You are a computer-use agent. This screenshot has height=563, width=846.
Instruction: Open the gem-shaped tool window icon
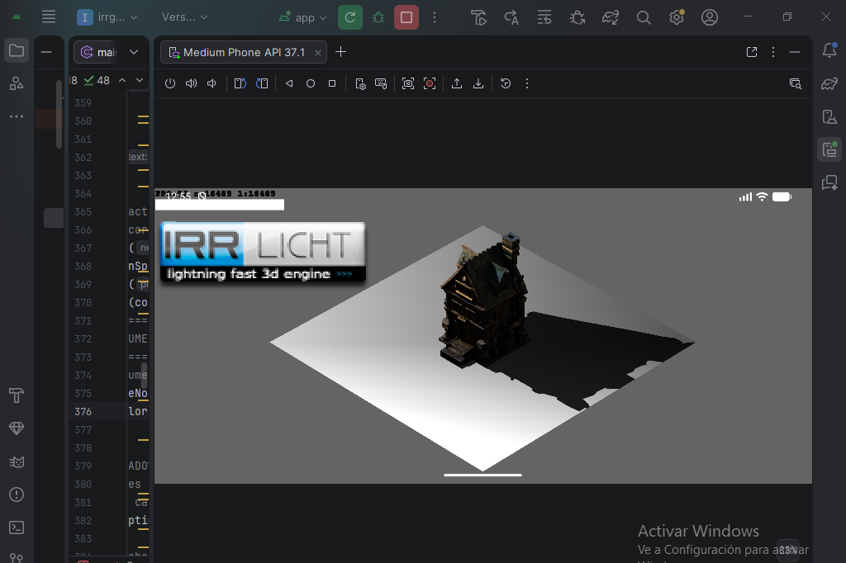pyautogui.click(x=17, y=428)
